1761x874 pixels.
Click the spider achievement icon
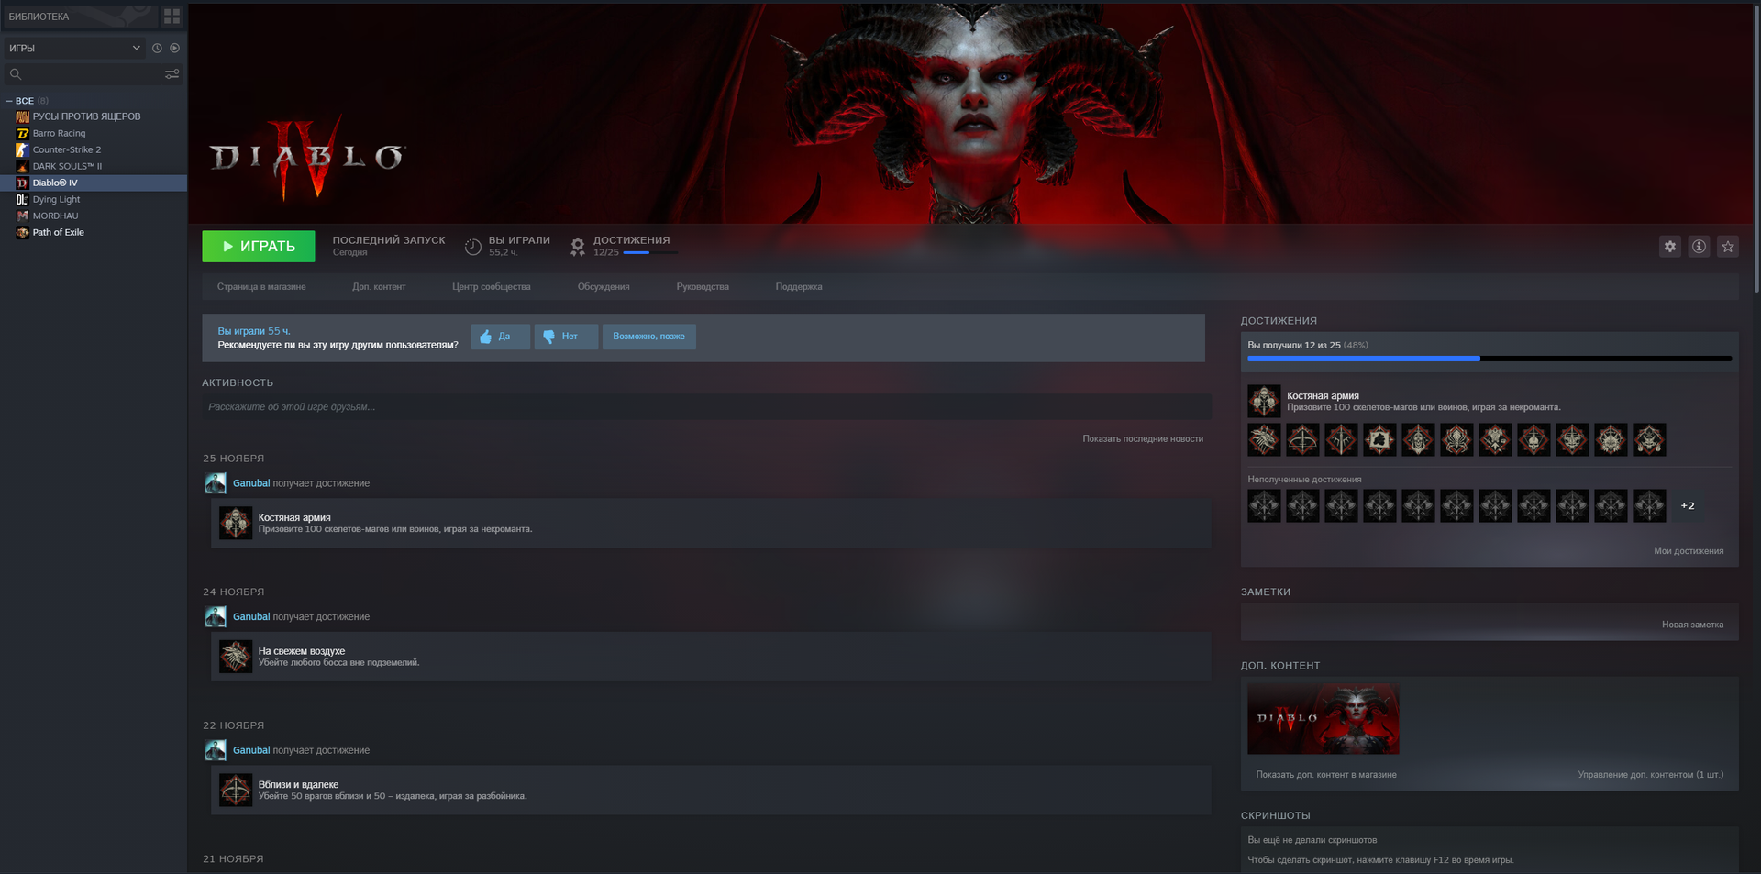(1456, 440)
